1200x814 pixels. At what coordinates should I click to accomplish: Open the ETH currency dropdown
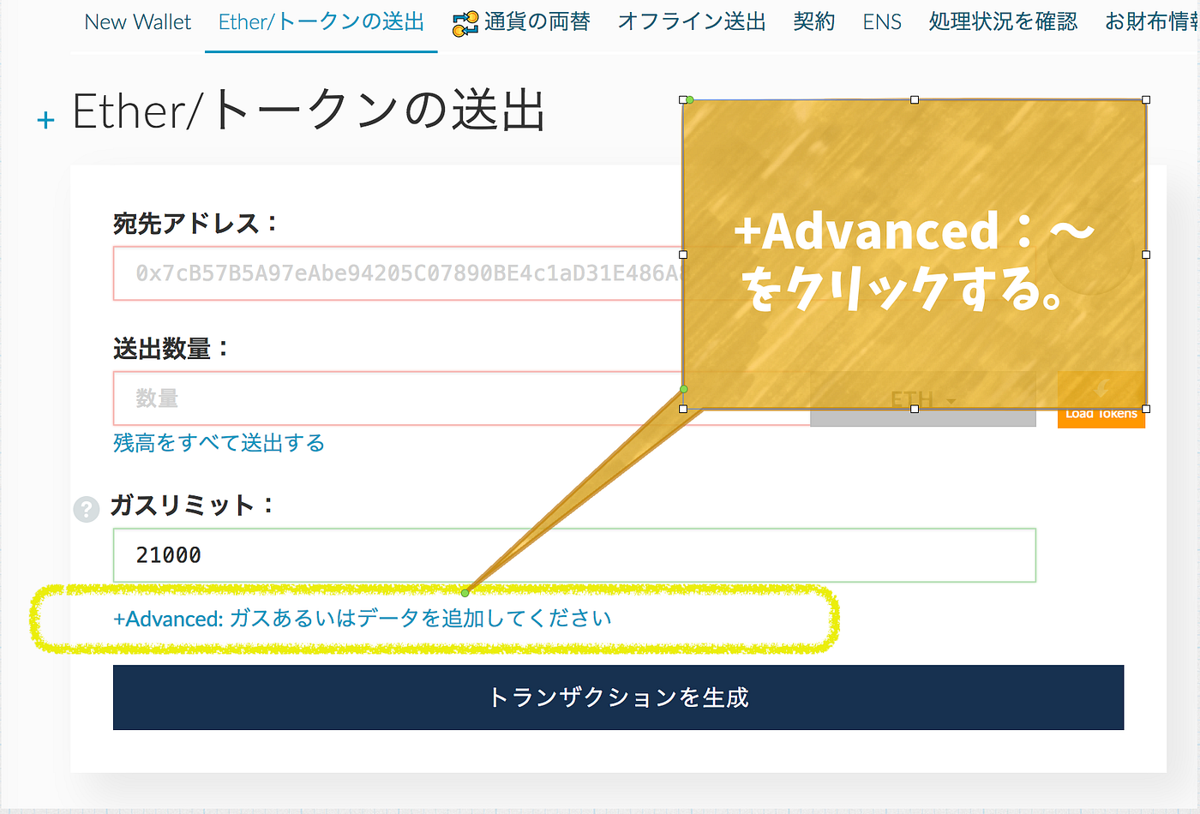[x=923, y=399]
